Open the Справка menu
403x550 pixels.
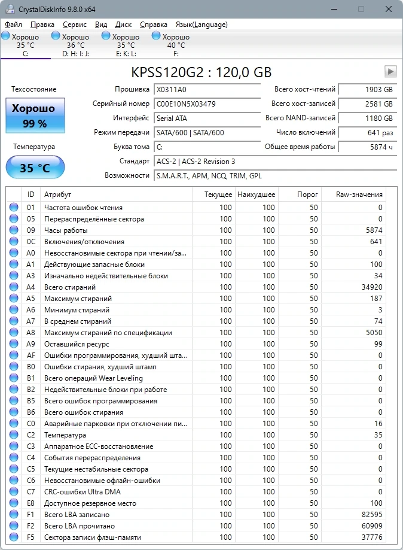click(x=154, y=25)
